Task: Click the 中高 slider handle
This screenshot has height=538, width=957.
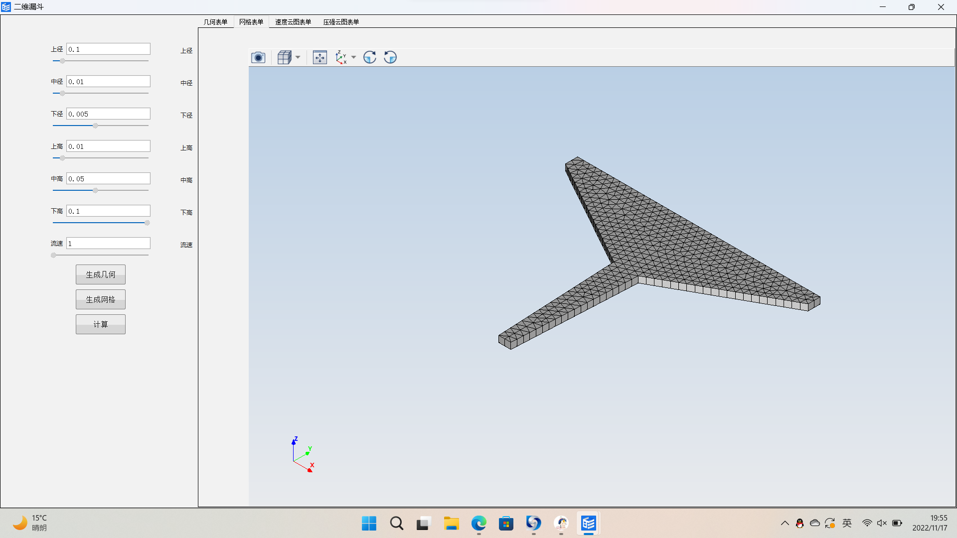Action: tap(95, 190)
